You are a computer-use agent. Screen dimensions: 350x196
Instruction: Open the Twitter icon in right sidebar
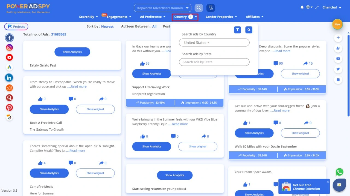tap(338, 69)
